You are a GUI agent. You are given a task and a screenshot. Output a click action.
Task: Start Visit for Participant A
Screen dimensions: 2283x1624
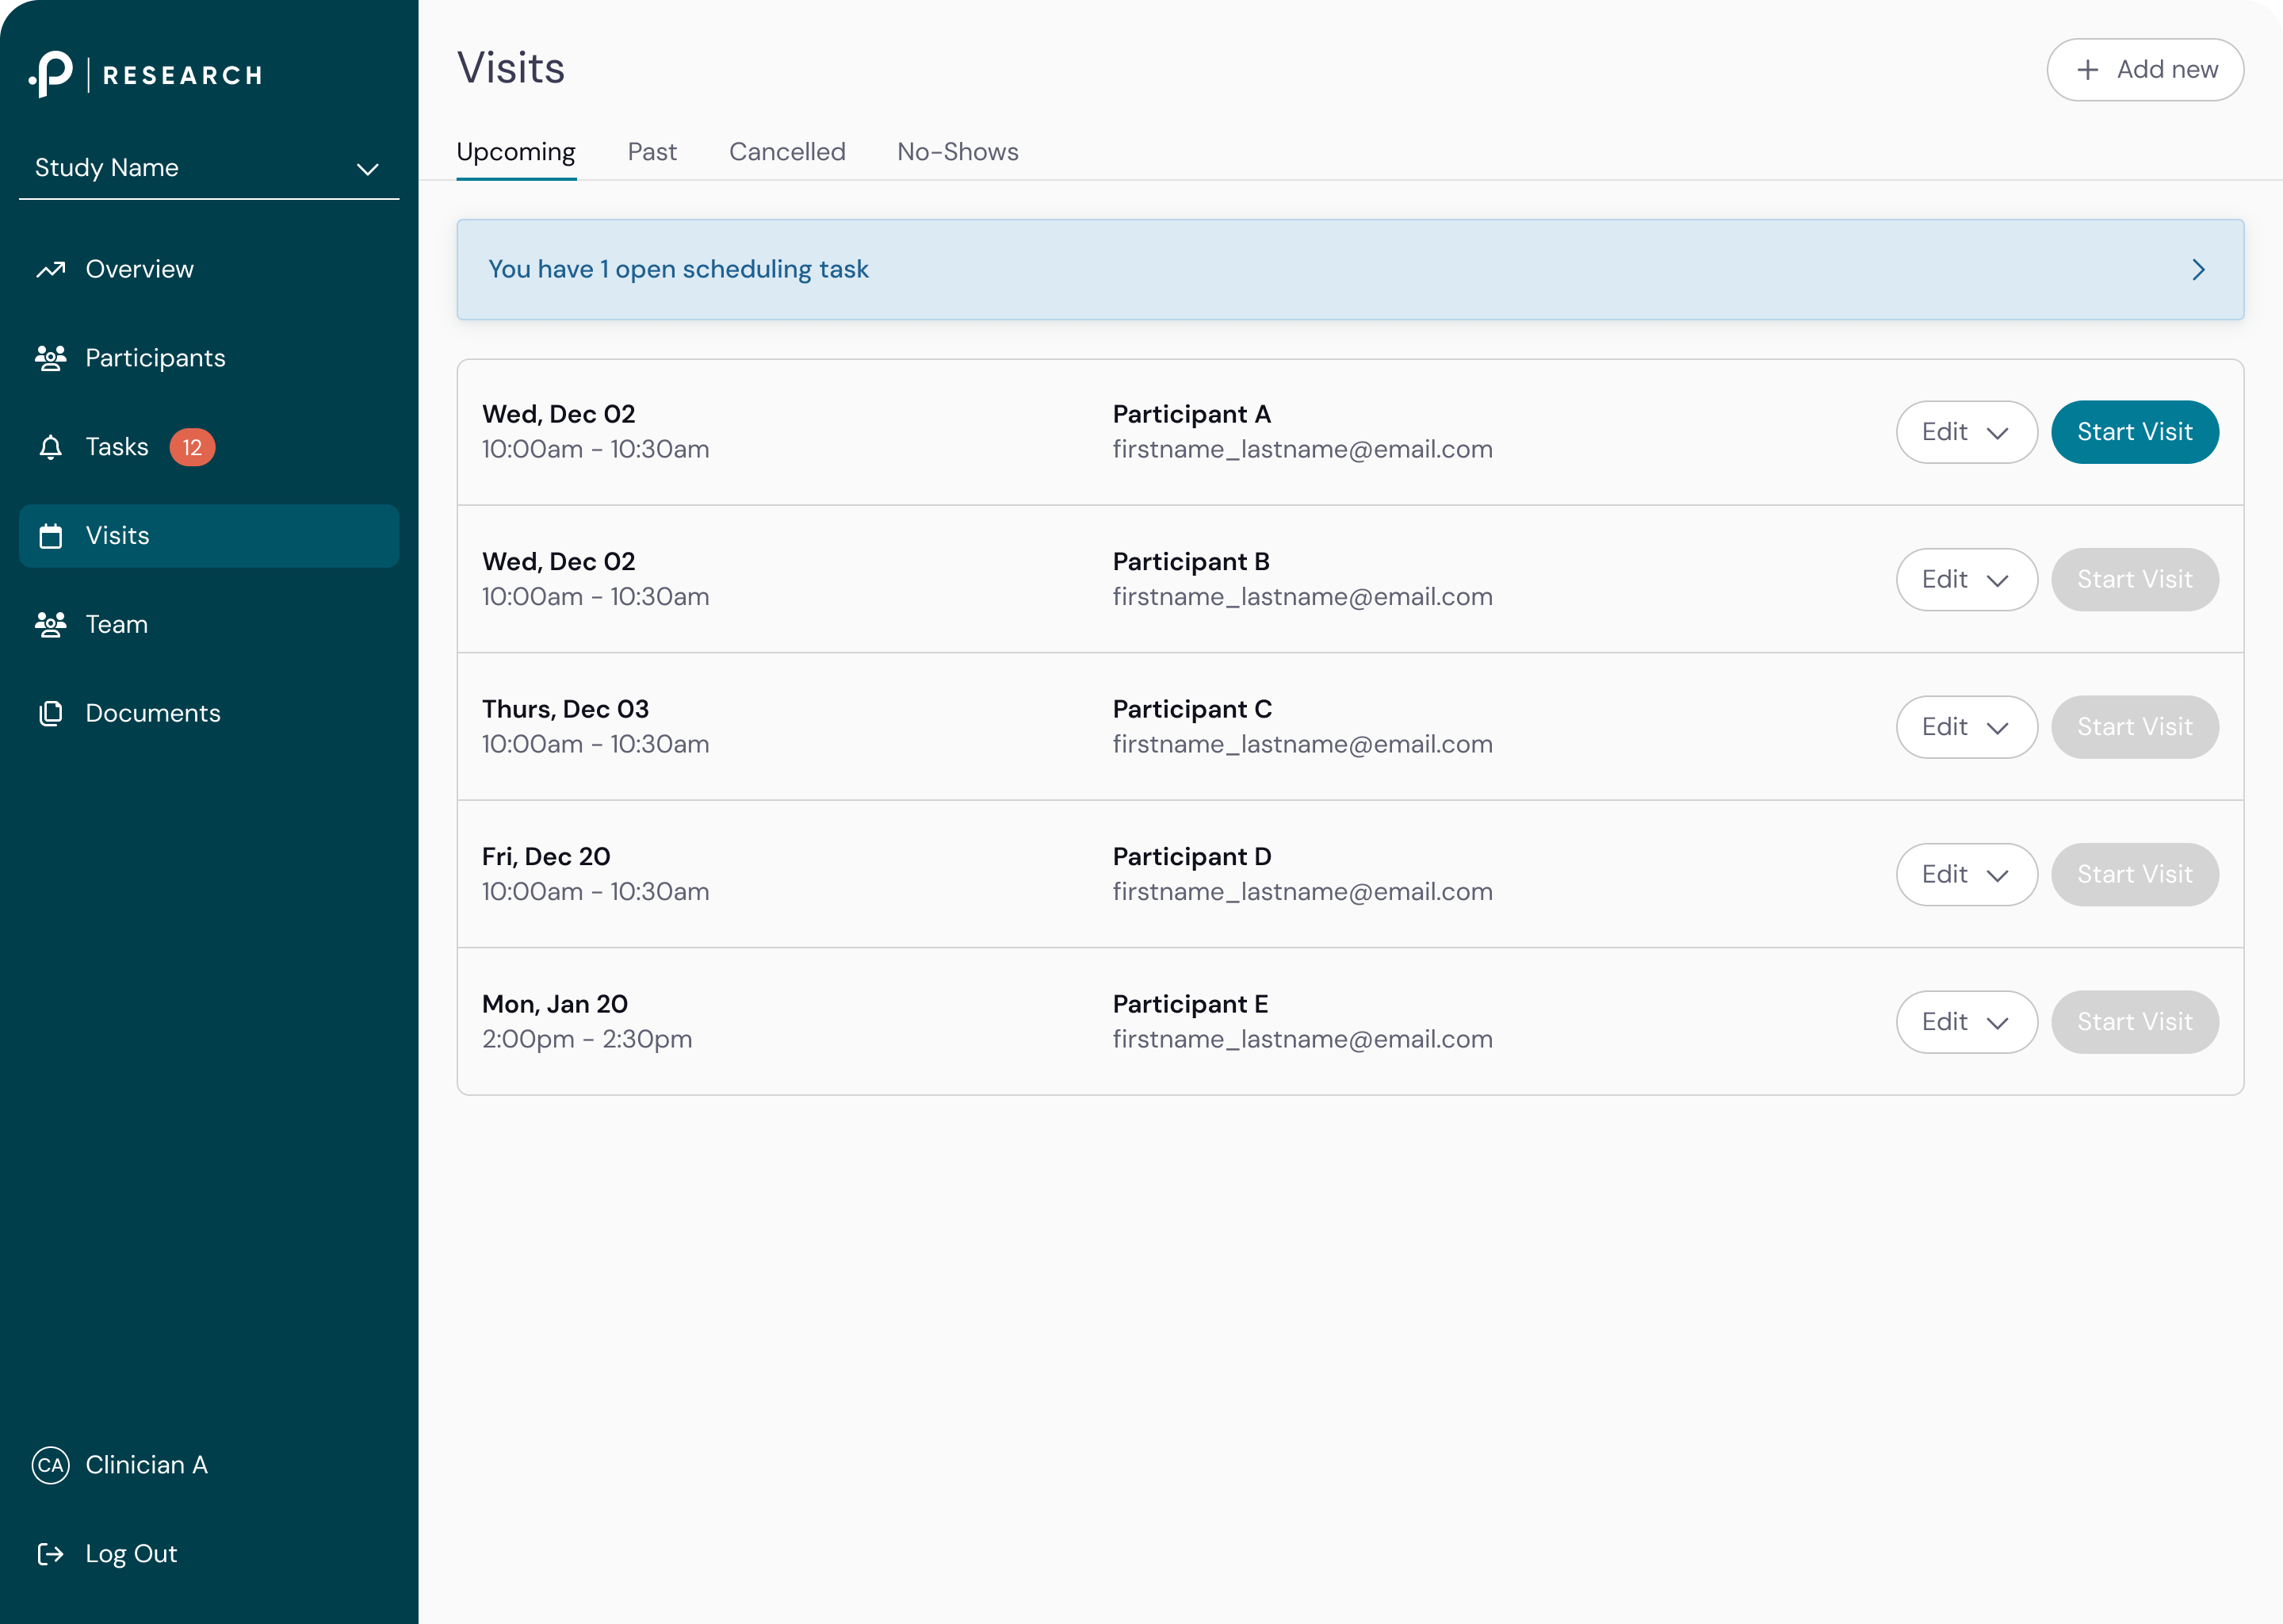[x=2134, y=432]
